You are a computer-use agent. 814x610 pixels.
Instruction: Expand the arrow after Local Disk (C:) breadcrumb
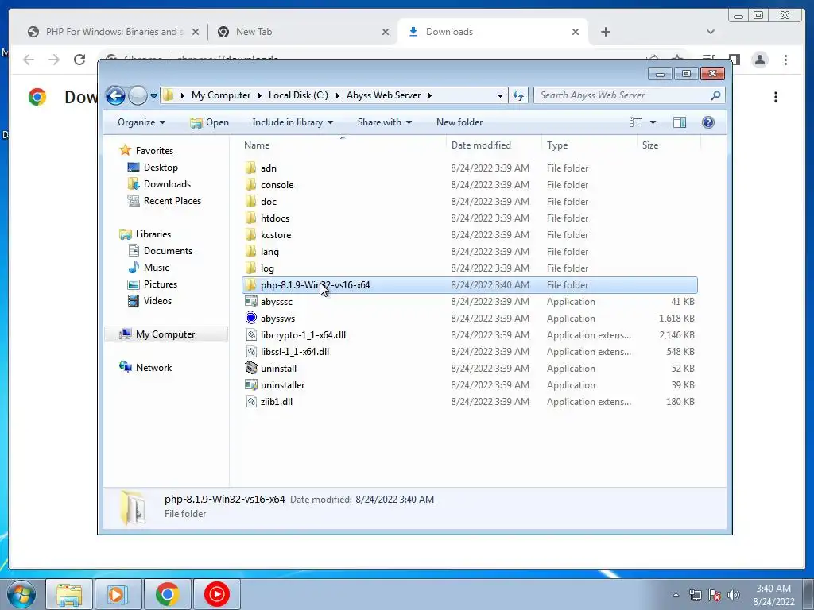tap(337, 95)
